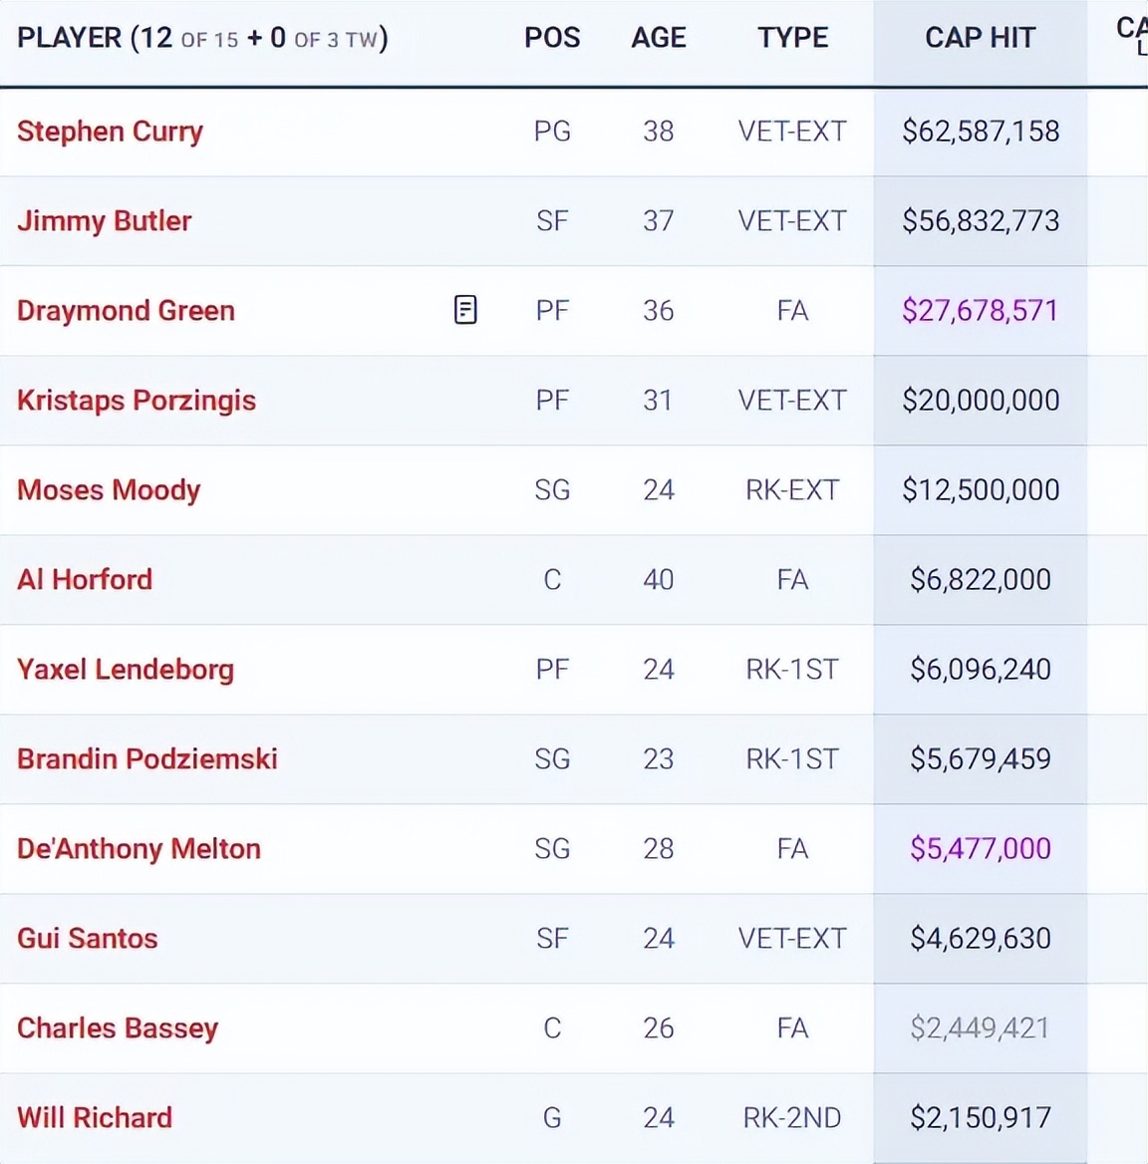Select De'Anthony Melton's $5,477,000 cap figure
Screen dimensions: 1148x1164
point(981,848)
